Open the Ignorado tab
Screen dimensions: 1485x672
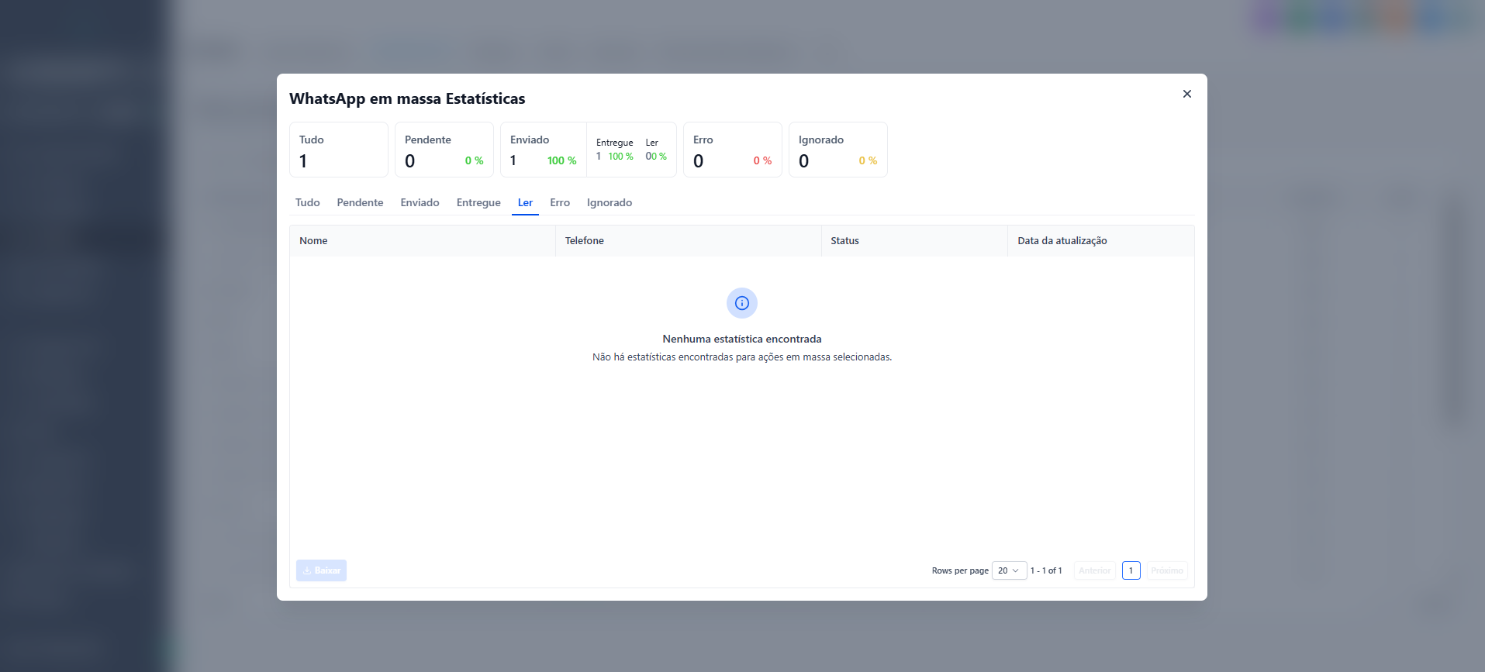[610, 202]
